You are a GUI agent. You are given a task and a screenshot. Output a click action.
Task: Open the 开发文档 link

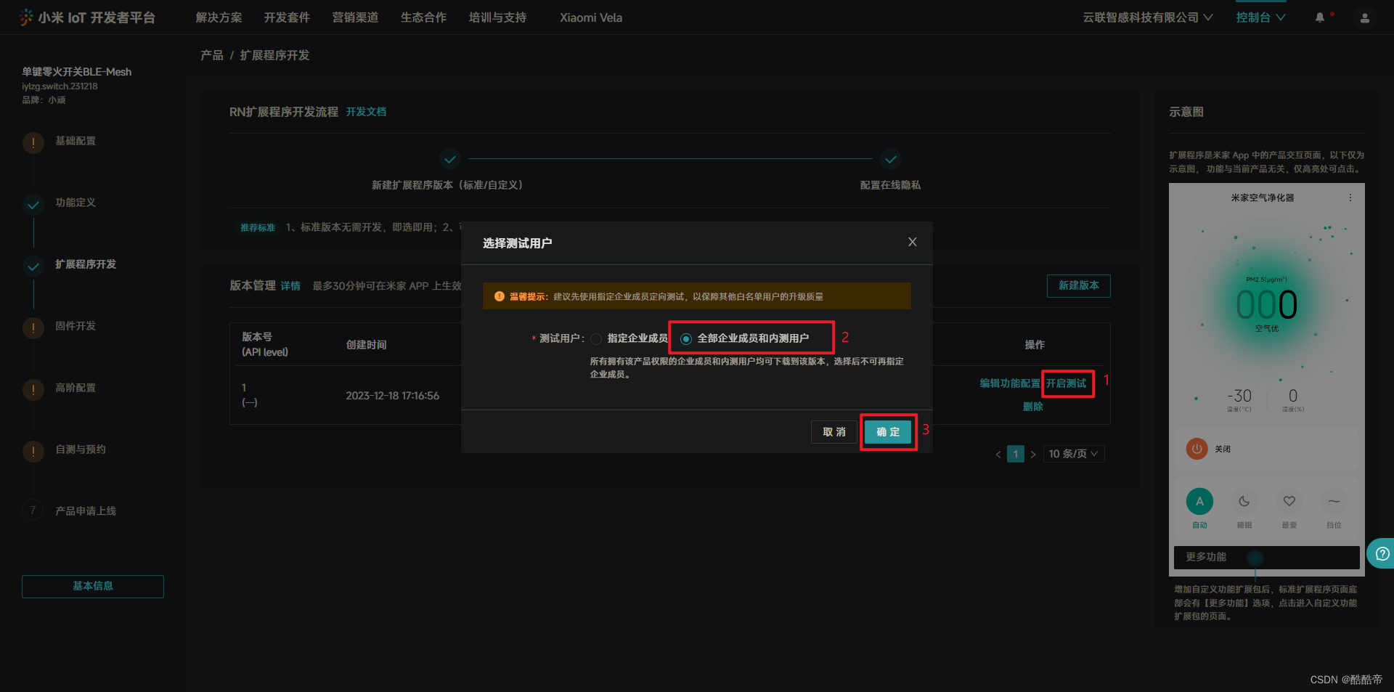click(366, 112)
